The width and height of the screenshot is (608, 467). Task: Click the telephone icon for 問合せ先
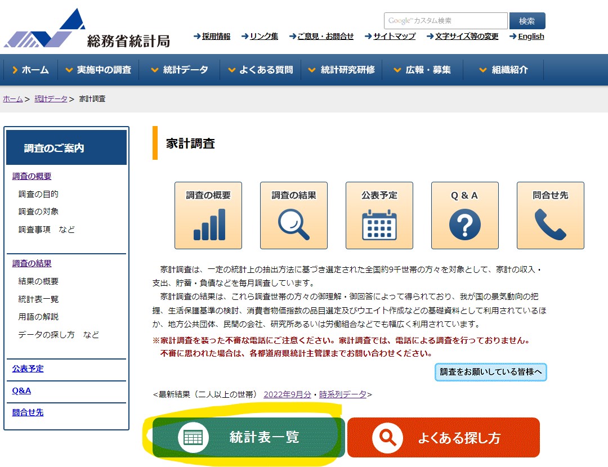[551, 224]
